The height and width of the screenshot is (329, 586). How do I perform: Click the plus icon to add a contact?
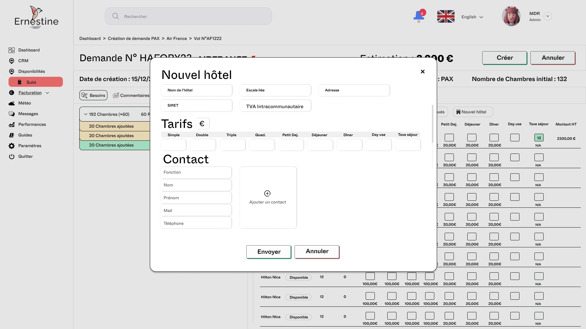(x=267, y=193)
